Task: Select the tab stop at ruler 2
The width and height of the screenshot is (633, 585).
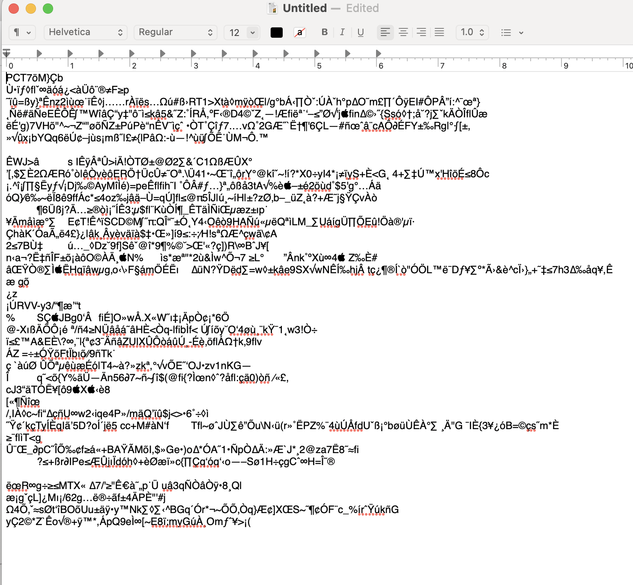Action: [x=131, y=54]
